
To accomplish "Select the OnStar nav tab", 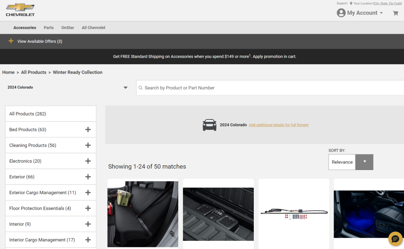I will click(67, 28).
